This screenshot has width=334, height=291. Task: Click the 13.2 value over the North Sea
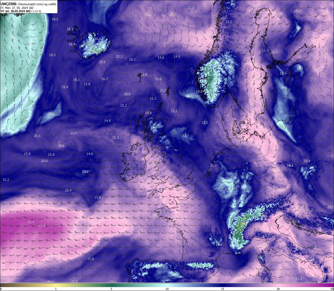[205, 122]
